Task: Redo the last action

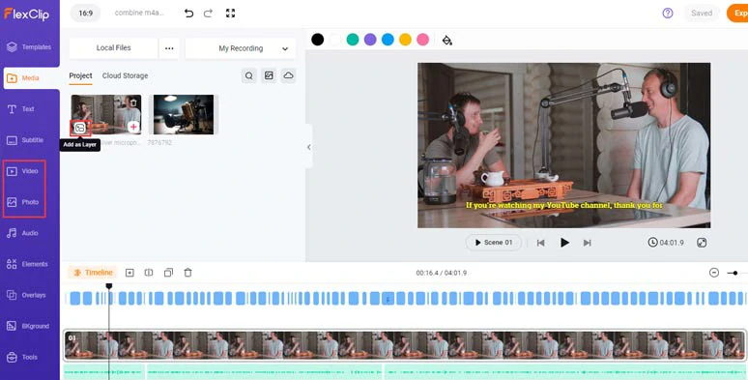Action: coord(208,14)
